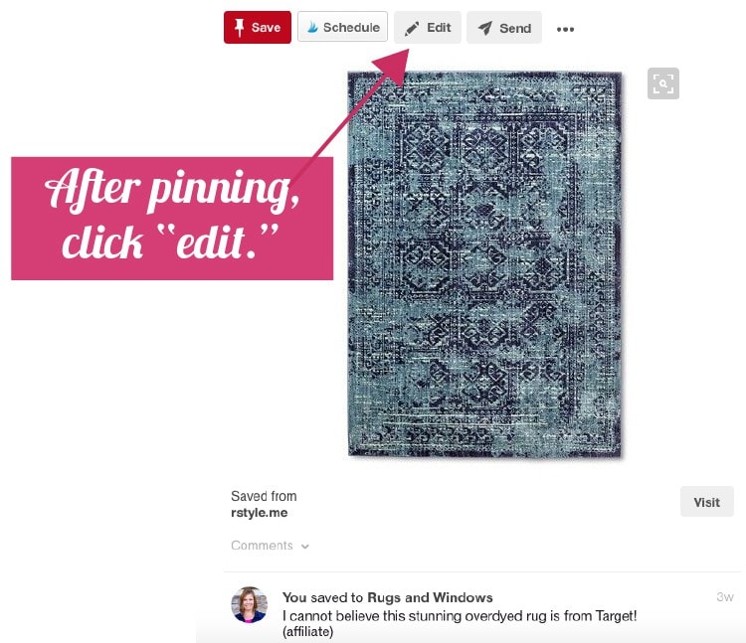Click the pencil icon beside Edit

pyautogui.click(x=412, y=29)
